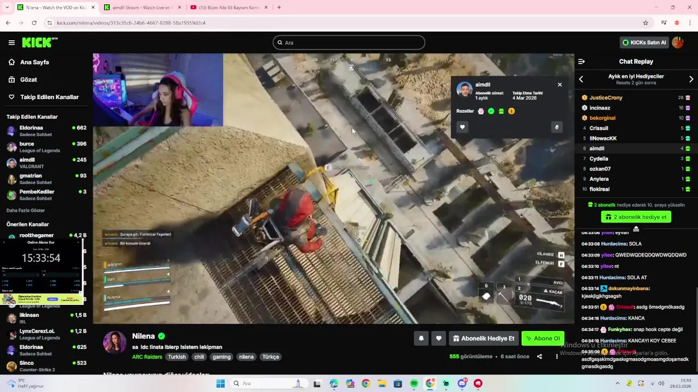Open PembeKediler channel in sidebar
Screen dimensions: 698x392
[46, 195]
